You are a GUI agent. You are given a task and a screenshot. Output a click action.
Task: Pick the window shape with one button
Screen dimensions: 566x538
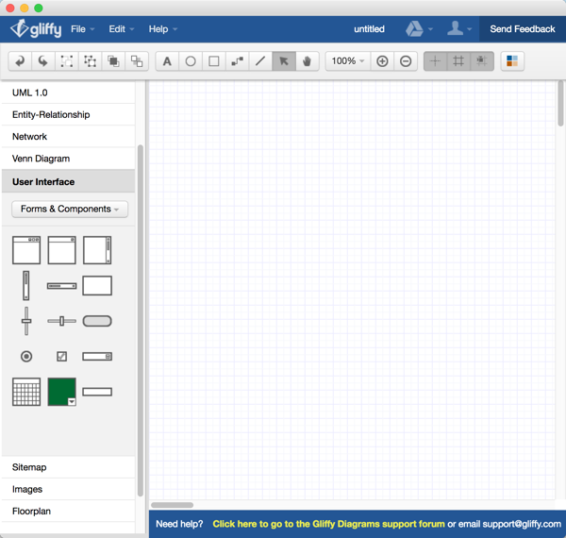(x=61, y=250)
